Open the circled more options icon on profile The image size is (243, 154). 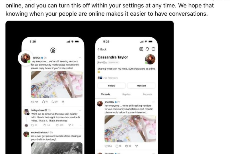(153, 49)
